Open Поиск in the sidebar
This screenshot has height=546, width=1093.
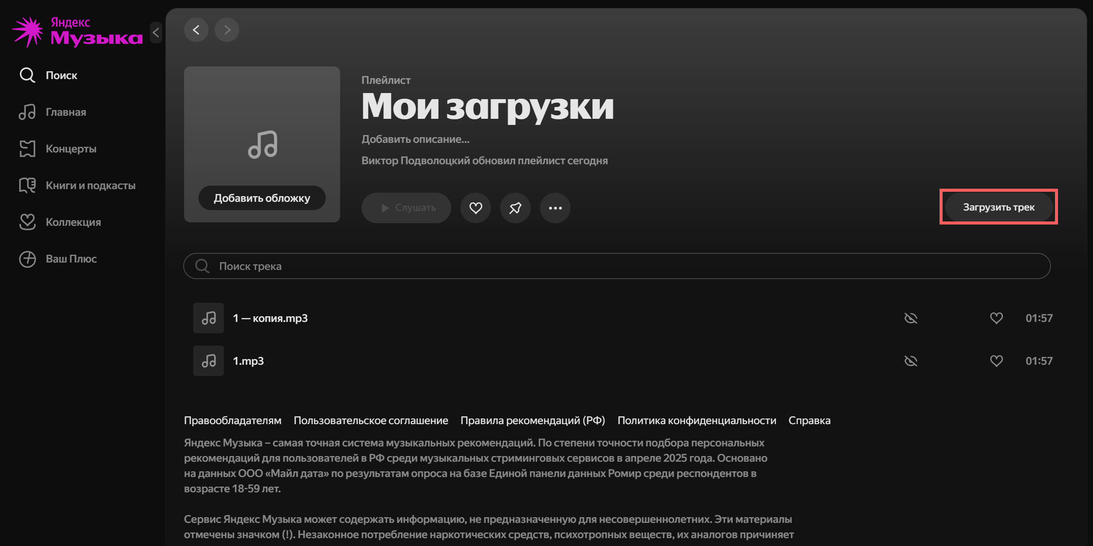point(61,75)
